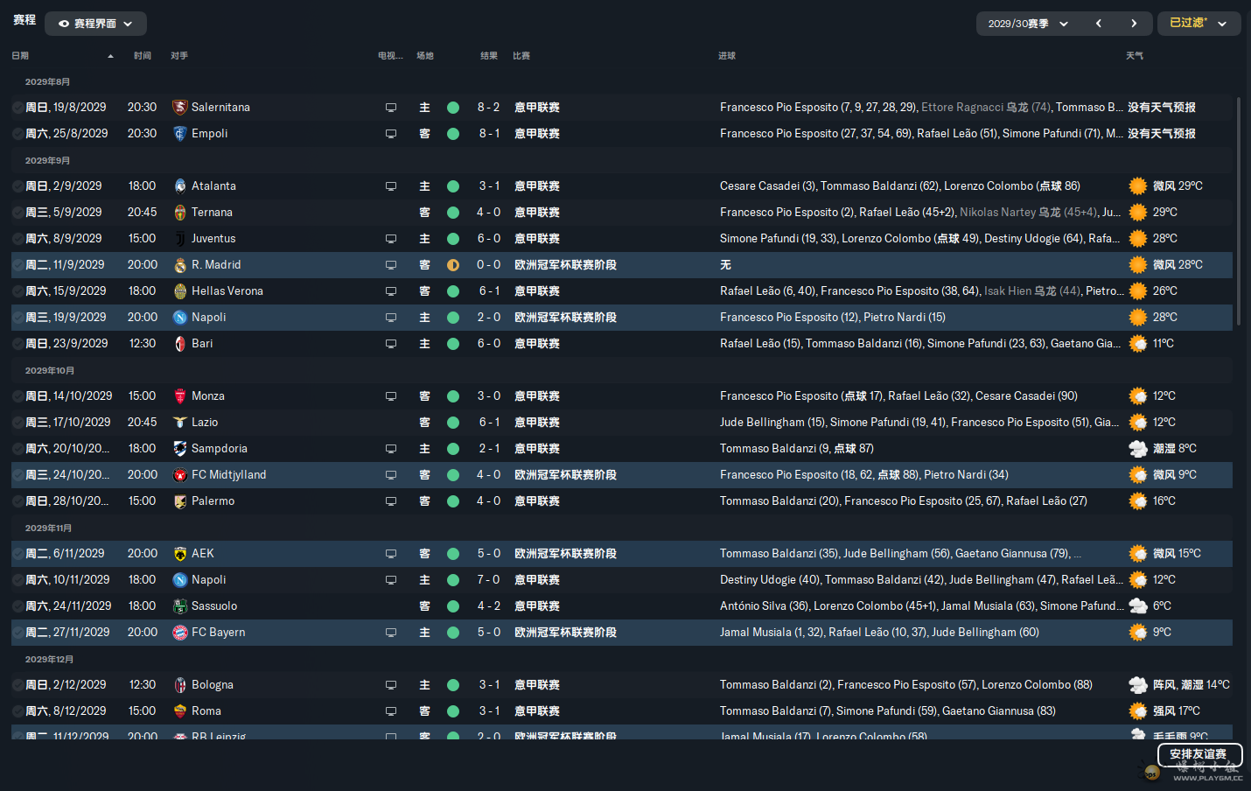Open 0 - 0 result against R. Madrid

click(x=489, y=265)
